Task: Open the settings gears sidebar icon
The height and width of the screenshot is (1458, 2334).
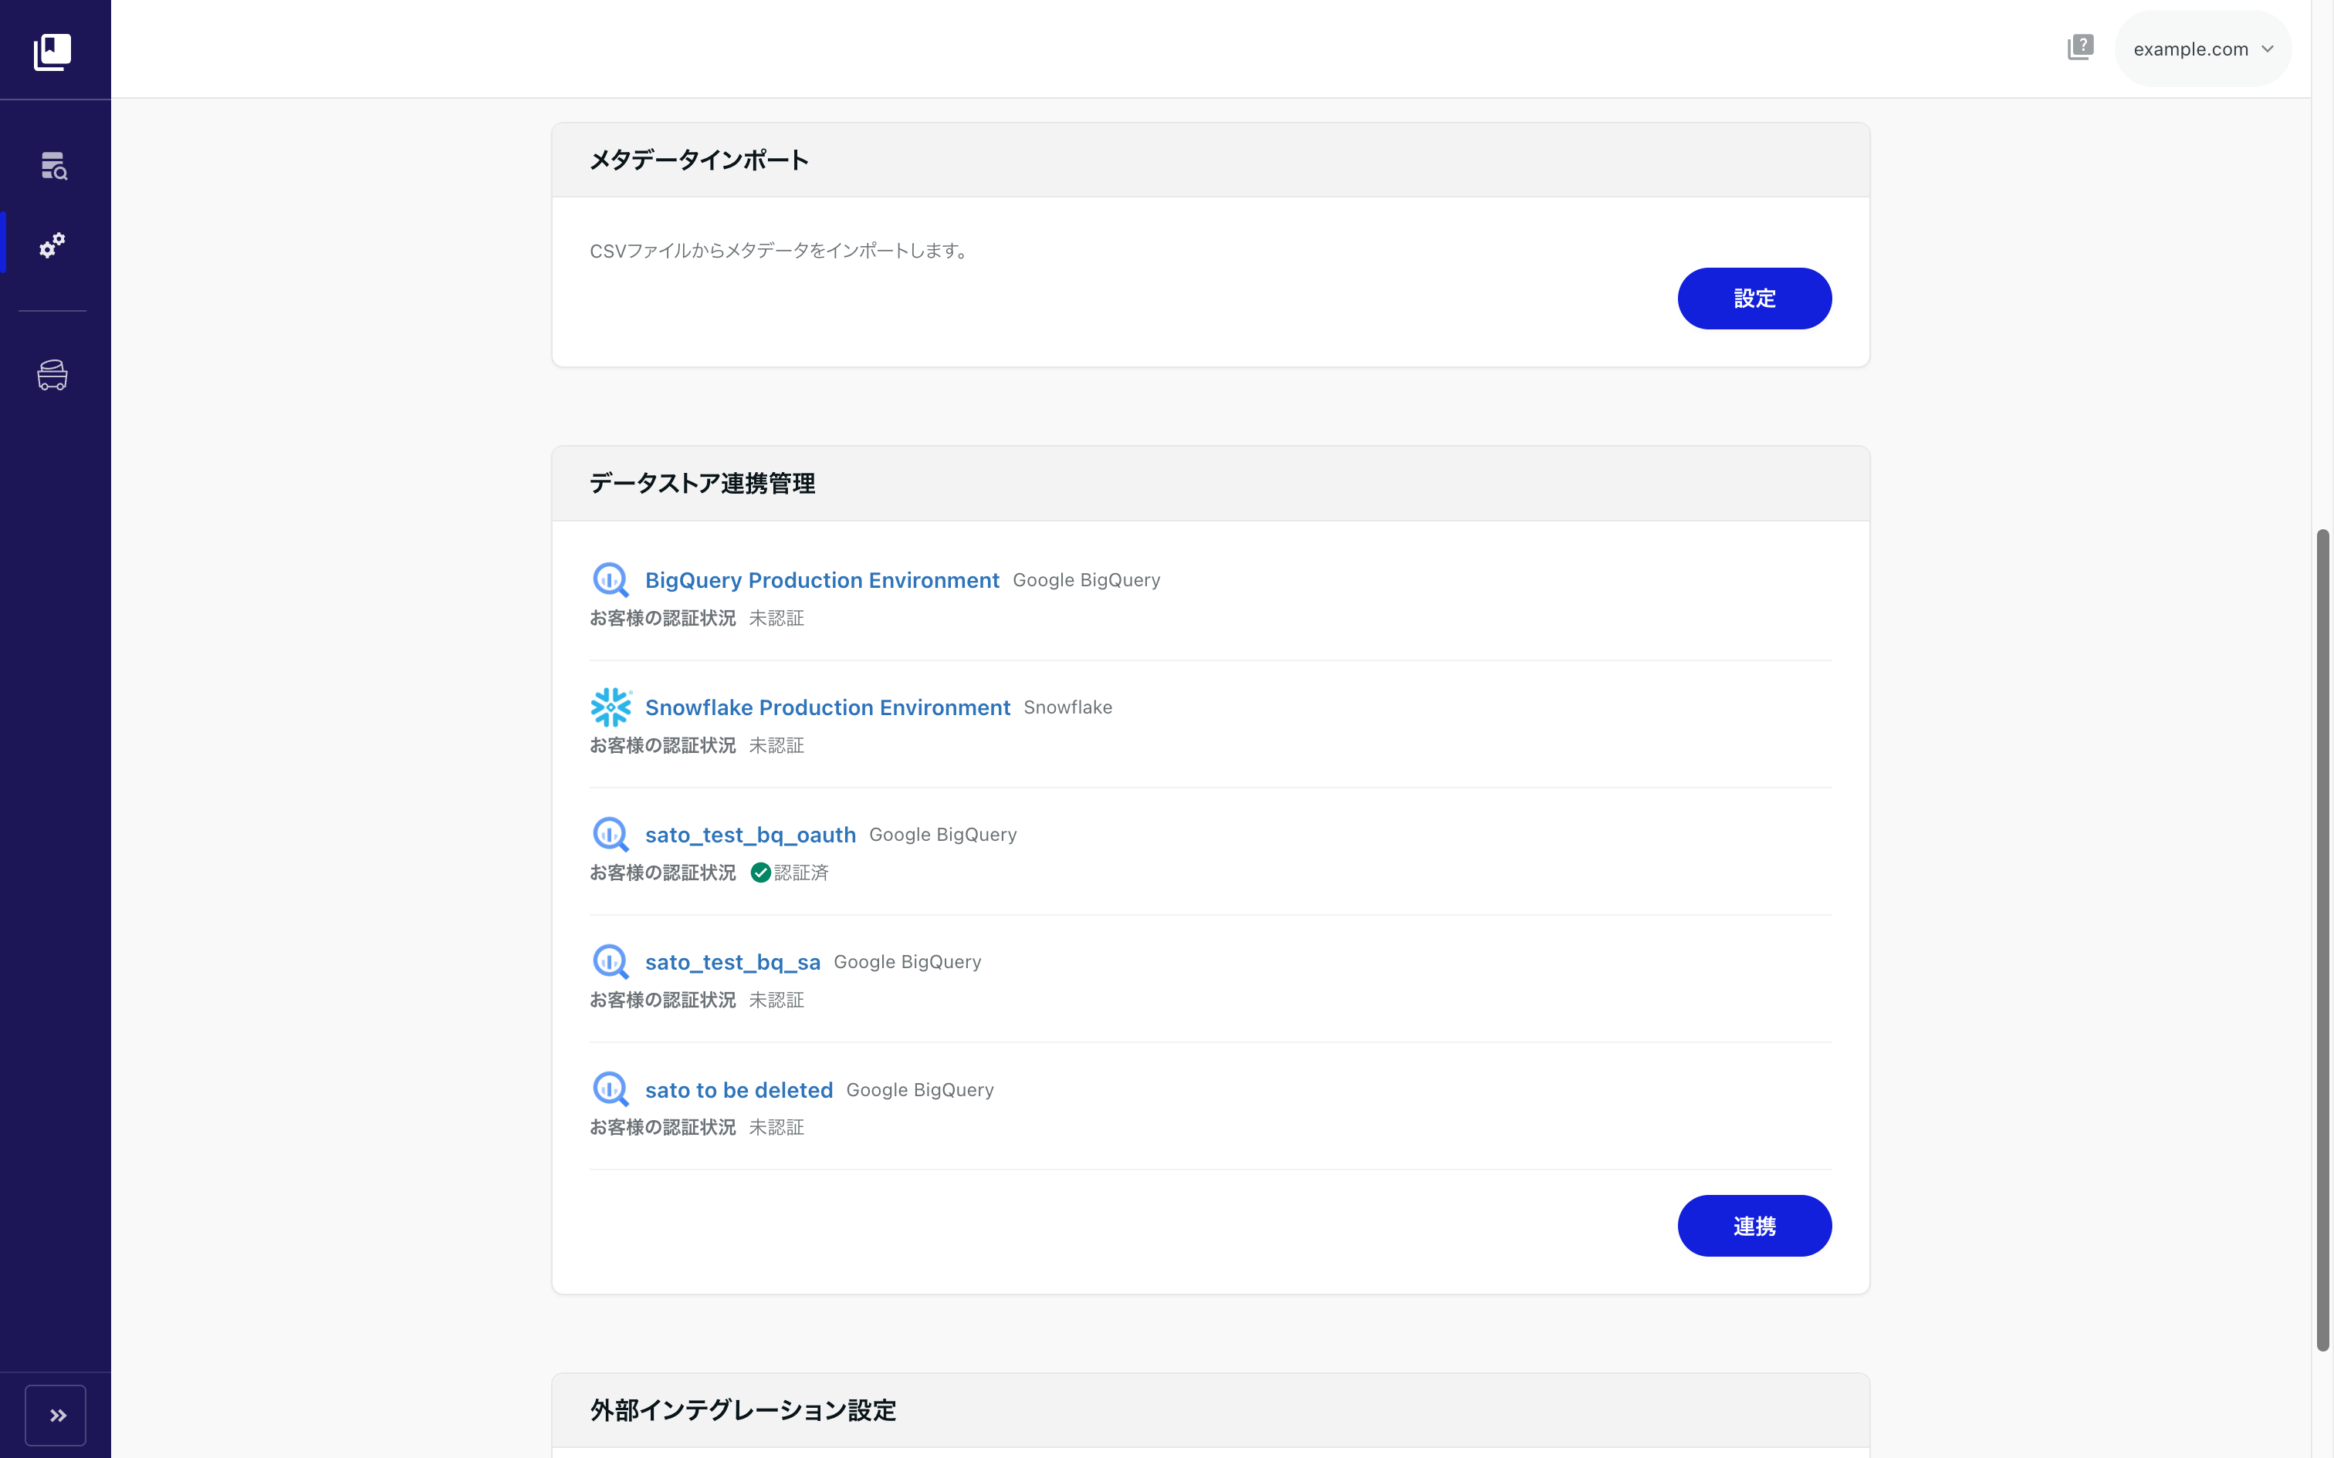Action: tap(52, 245)
